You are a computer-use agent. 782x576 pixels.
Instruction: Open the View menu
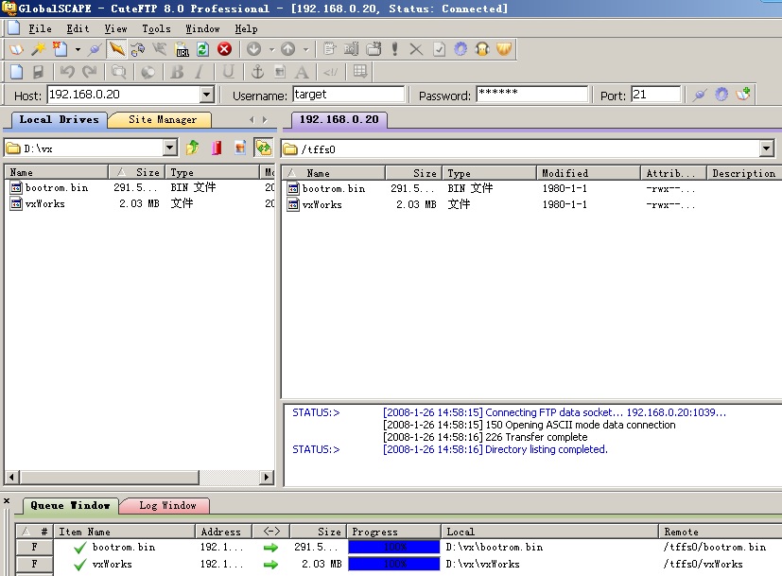[115, 29]
